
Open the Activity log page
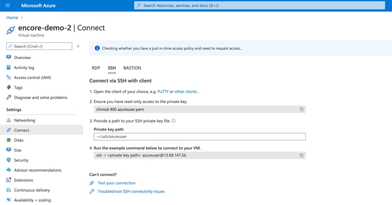tap(24, 67)
